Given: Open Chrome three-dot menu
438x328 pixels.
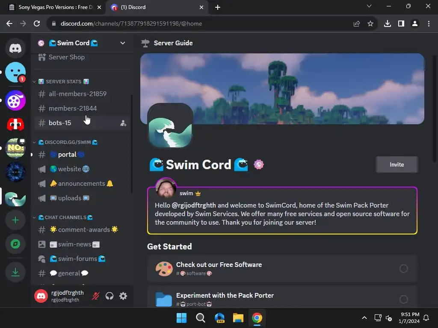Looking at the screenshot, I should click(429, 24).
